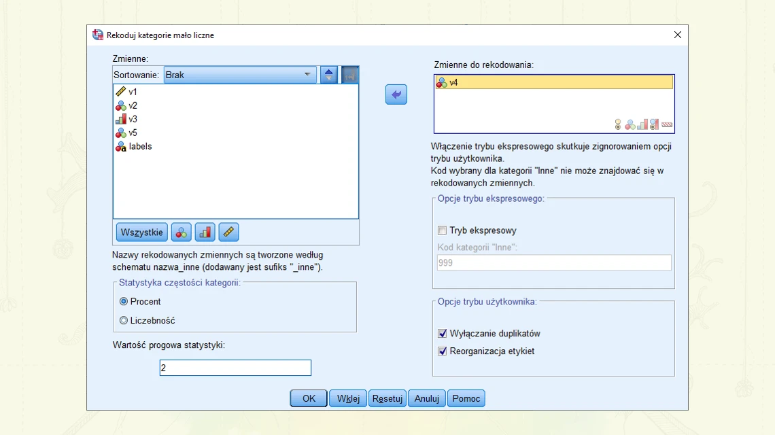775x435 pixels.
Task: Select variable name v5 in Zmienne list
Action: [133, 133]
